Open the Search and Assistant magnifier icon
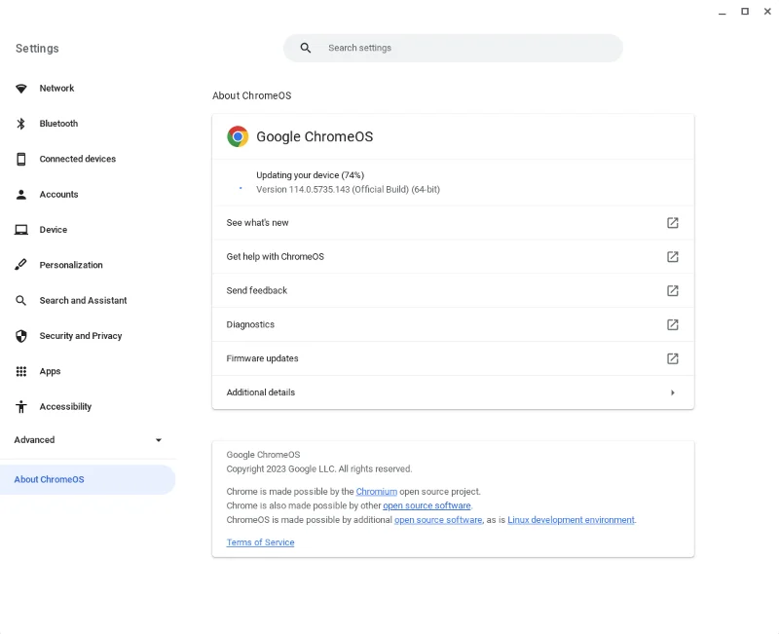The height and width of the screenshot is (634, 779). click(20, 300)
